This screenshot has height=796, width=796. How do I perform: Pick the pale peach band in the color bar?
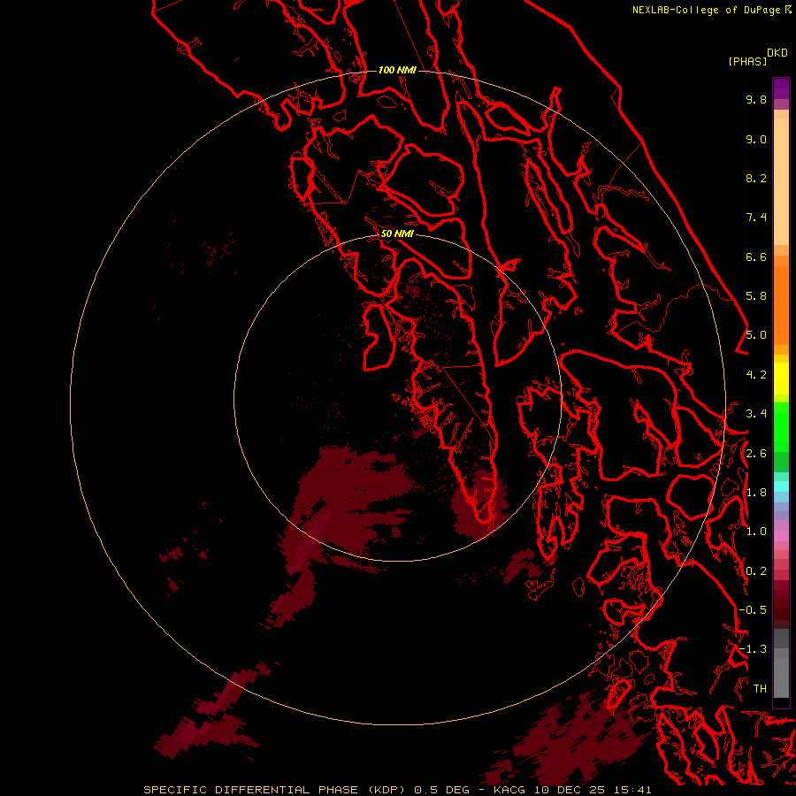(781, 181)
